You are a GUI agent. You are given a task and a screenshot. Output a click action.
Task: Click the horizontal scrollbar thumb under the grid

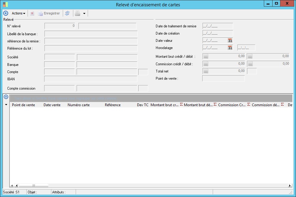pos(33,186)
